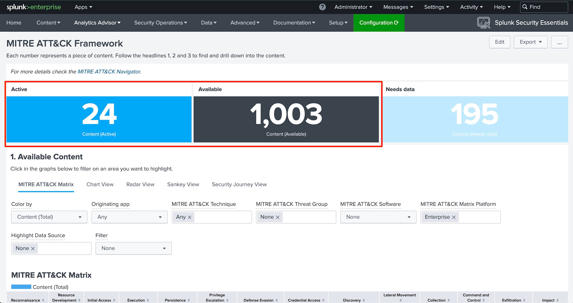
Task: Sort the Discovery column
Action: tap(364, 300)
